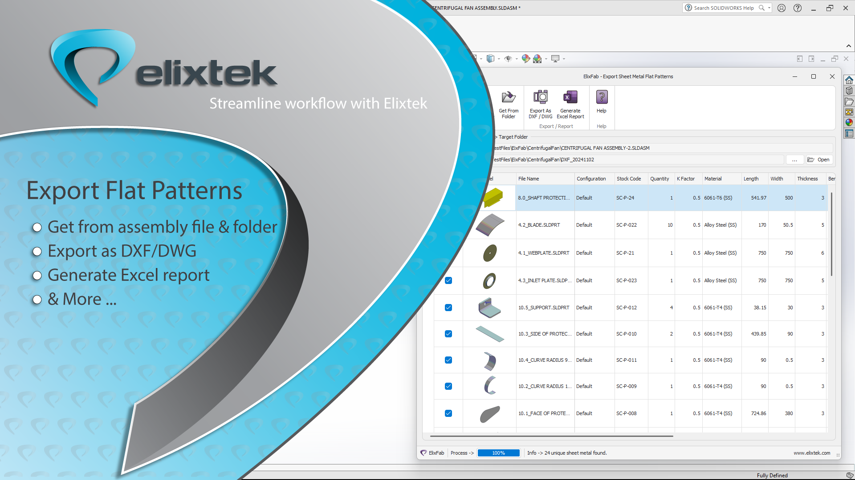Open ElixFab Help from purple question icon
Image resolution: width=855 pixels, height=480 pixels.
point(602,96)
